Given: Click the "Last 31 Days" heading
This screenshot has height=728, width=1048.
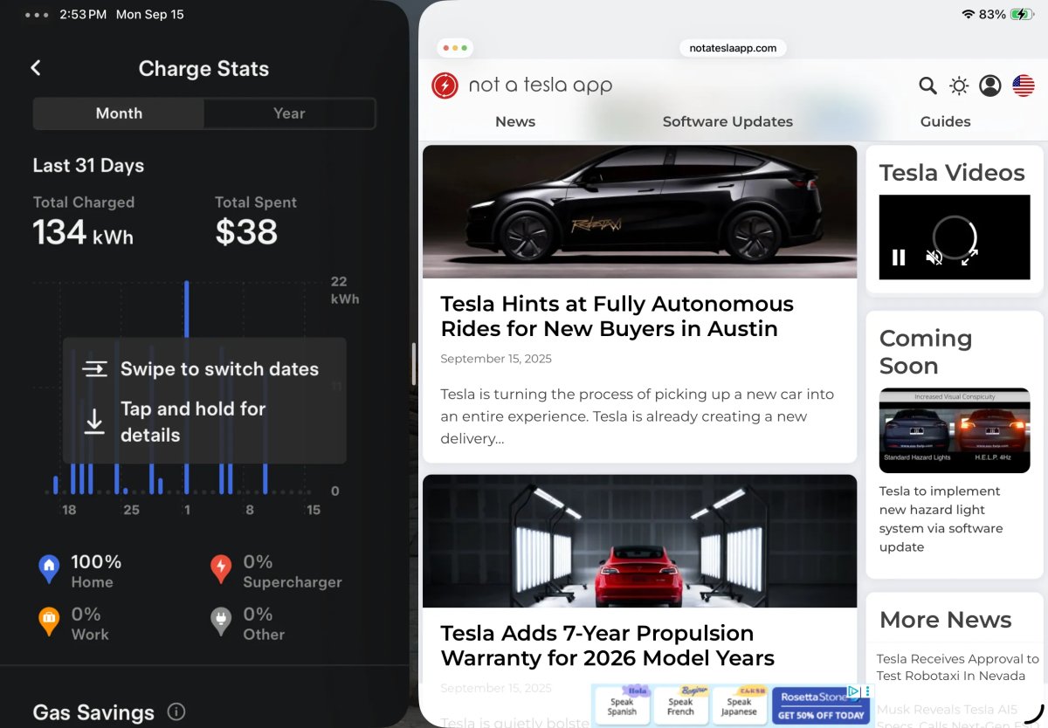Looking at the screenshot, I should 88,166.
